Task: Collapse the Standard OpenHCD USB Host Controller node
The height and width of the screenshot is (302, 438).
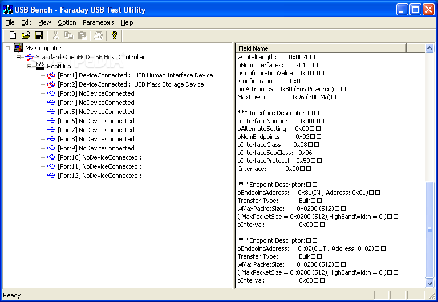Action: (18, 57)
